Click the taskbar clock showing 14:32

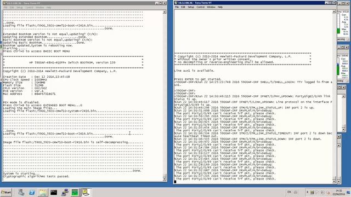click(339, 192)
